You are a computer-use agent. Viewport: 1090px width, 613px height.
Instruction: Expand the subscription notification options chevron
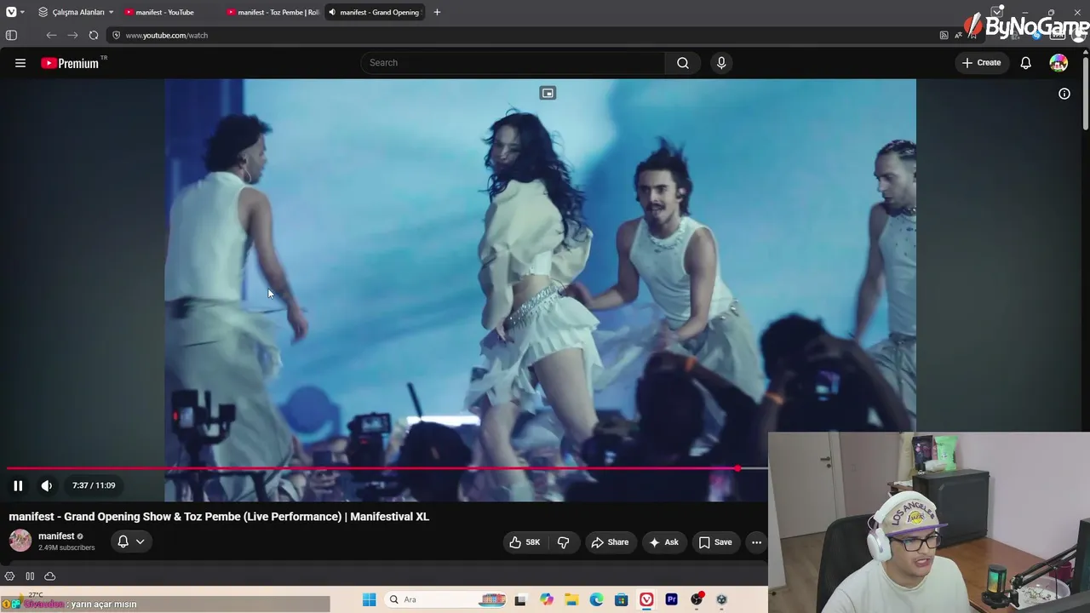coord(141,541)
